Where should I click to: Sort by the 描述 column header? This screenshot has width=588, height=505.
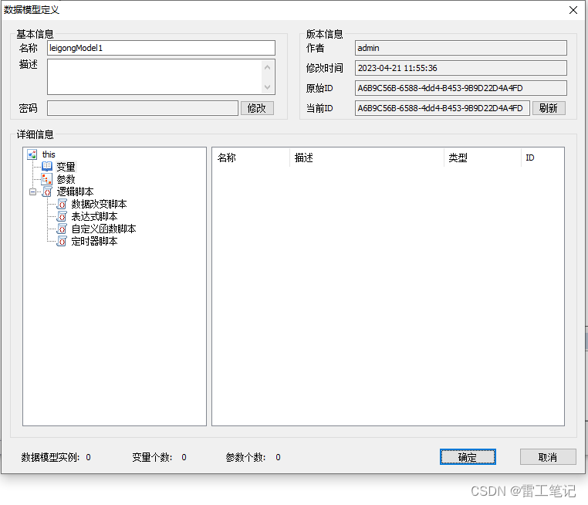[x=367, y=158]
